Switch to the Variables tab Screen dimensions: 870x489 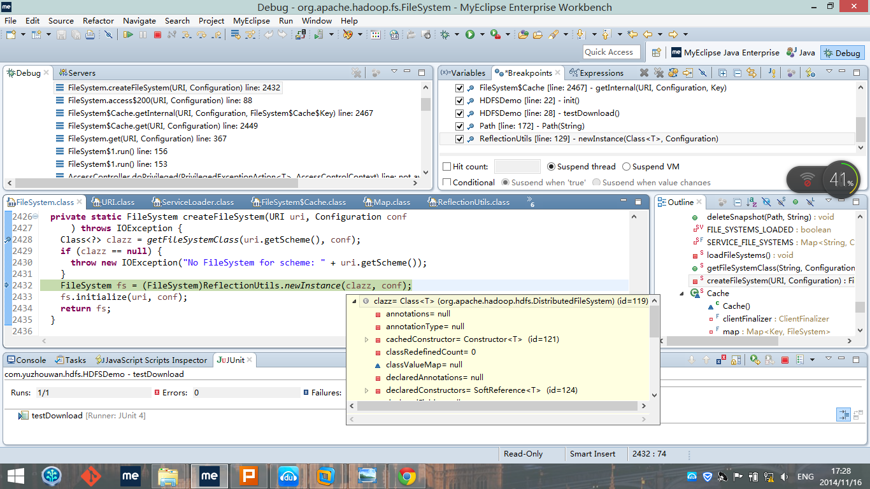pyautogui.click(x=464, y=73)
